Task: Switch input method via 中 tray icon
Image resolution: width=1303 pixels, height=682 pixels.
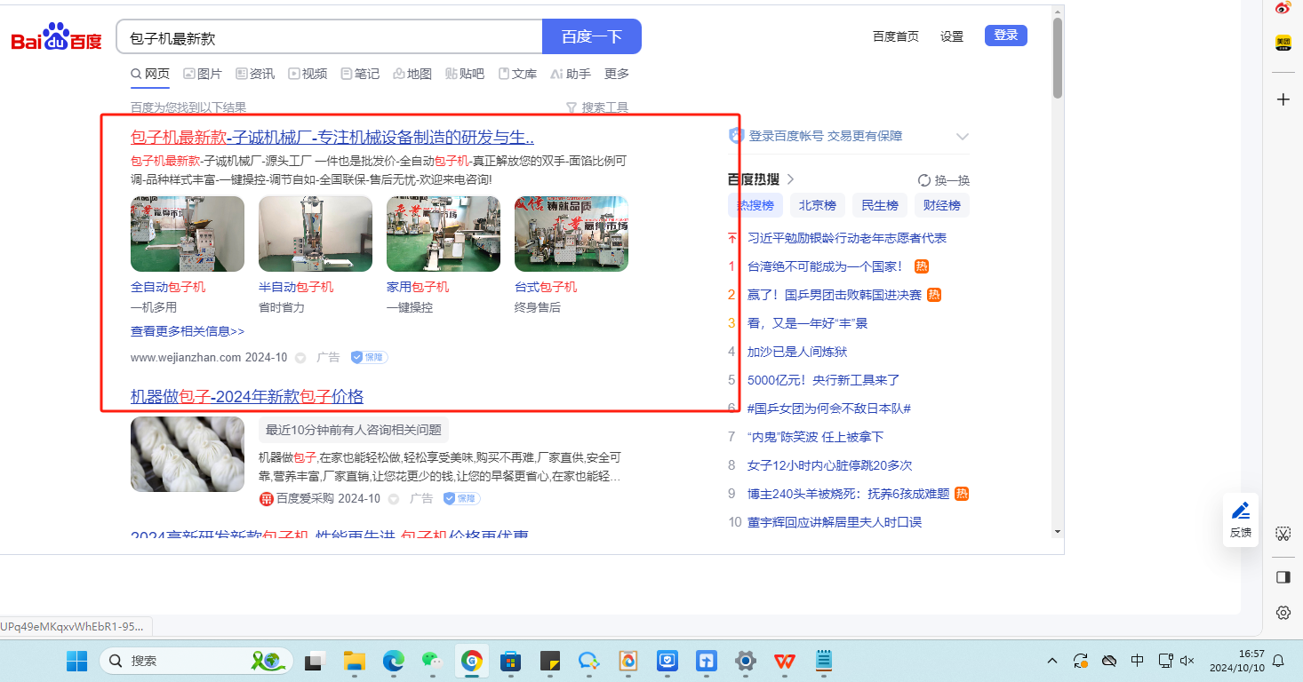Action: pos(1138,661)
